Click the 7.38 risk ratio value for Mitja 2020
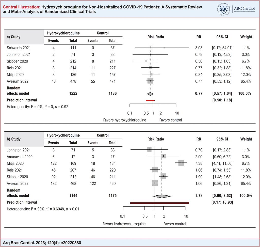The height and width of the screenshot is (247, 260). pyautogui.click(x=198, y=163)
